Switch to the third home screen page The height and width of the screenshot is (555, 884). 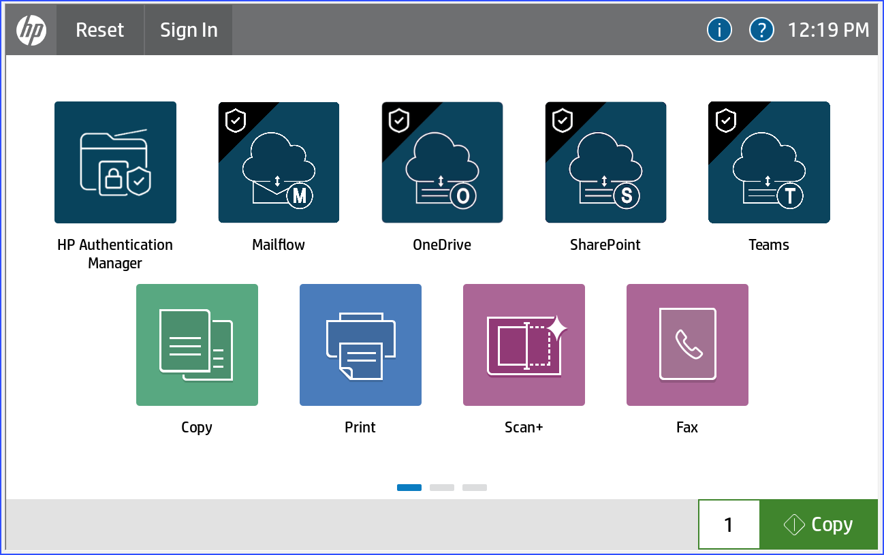pyautogui.click(x=475, y=488)
